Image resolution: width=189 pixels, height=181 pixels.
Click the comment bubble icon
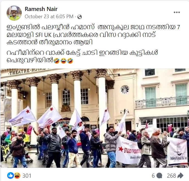159,176
